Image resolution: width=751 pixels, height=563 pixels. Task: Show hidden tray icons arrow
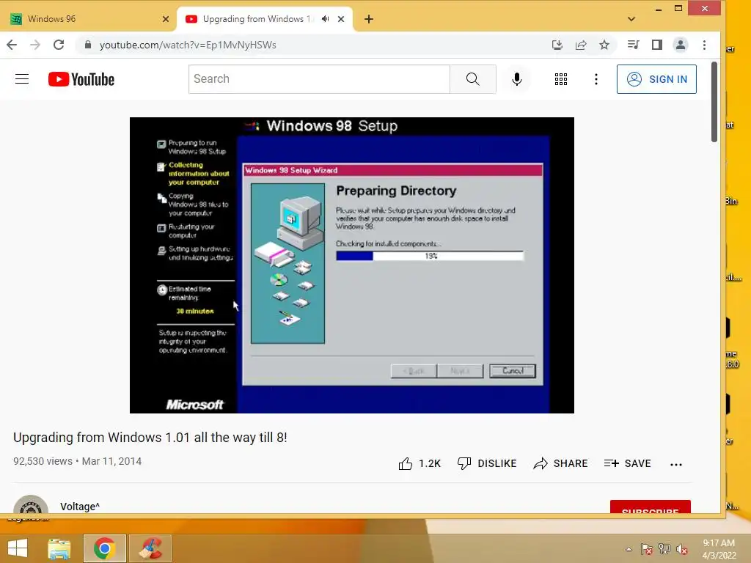pyautogui.click(x=629, y=549)
